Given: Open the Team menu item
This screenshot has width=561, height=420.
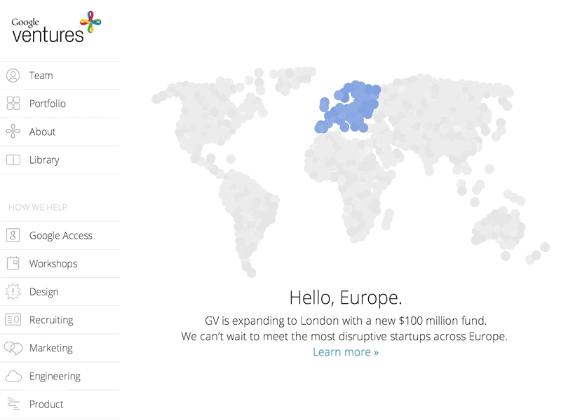Looking at the screenshot, I should point(41,76).
